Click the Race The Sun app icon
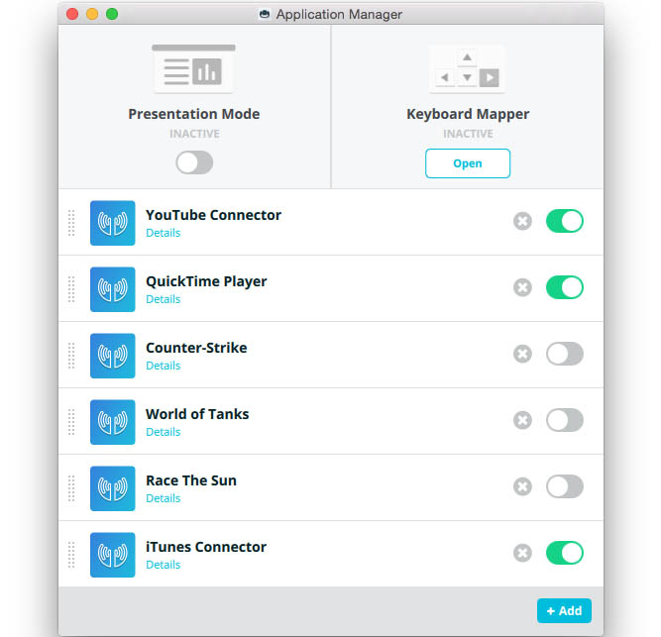This screenshot has width=661, height=637. [113, 488]
